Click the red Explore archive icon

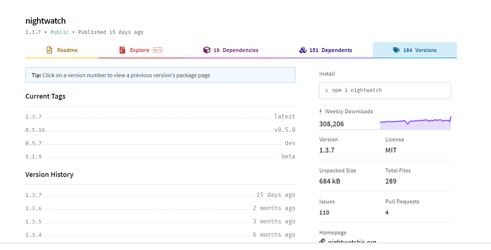(x=122, y=50)
